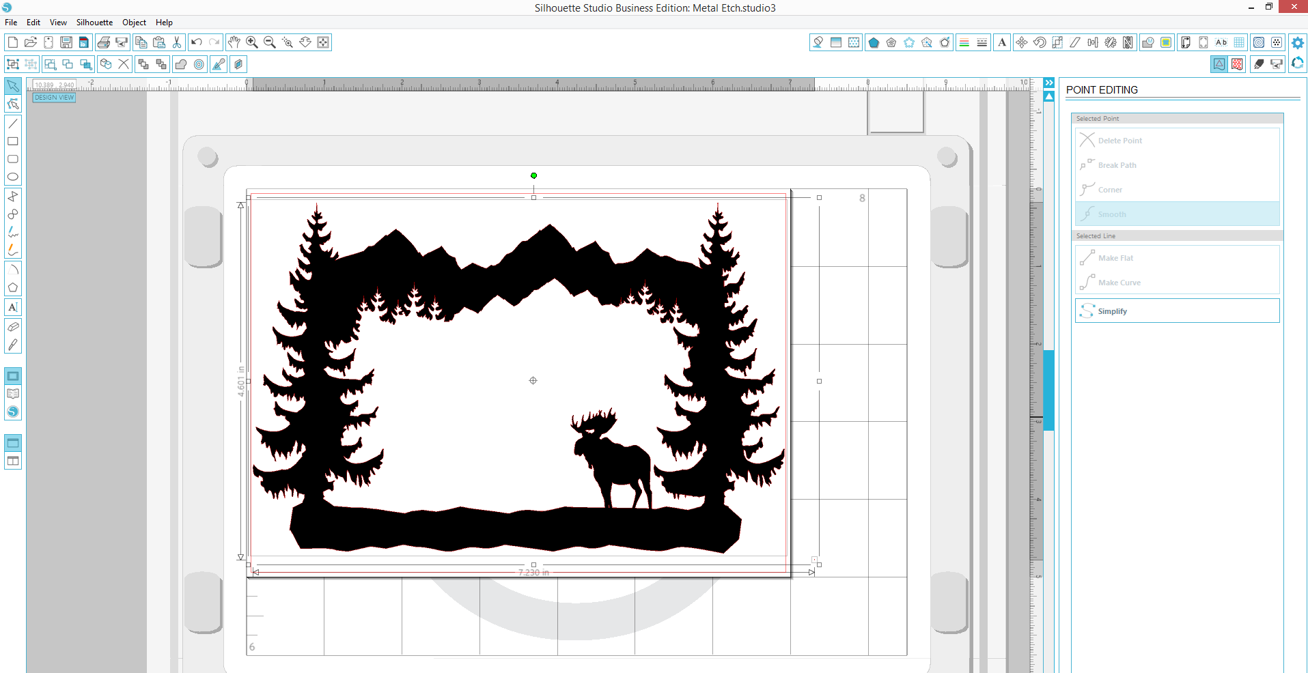Open the Rotate window icon

(1040, 42)
